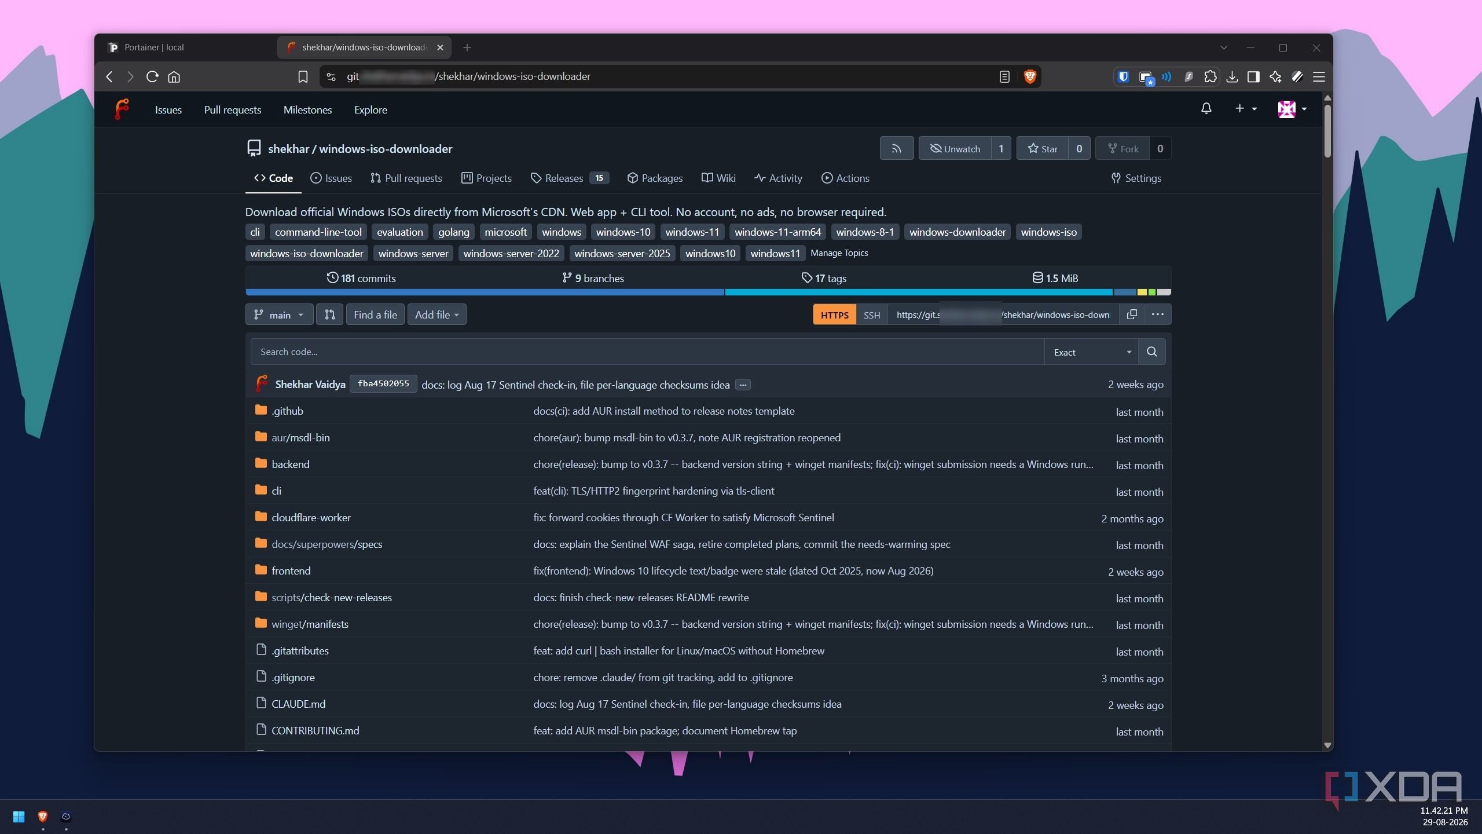Open the cloudflare-worker folder
Viewport: 1482px width, 834px height.
click(x=311, y=517)
